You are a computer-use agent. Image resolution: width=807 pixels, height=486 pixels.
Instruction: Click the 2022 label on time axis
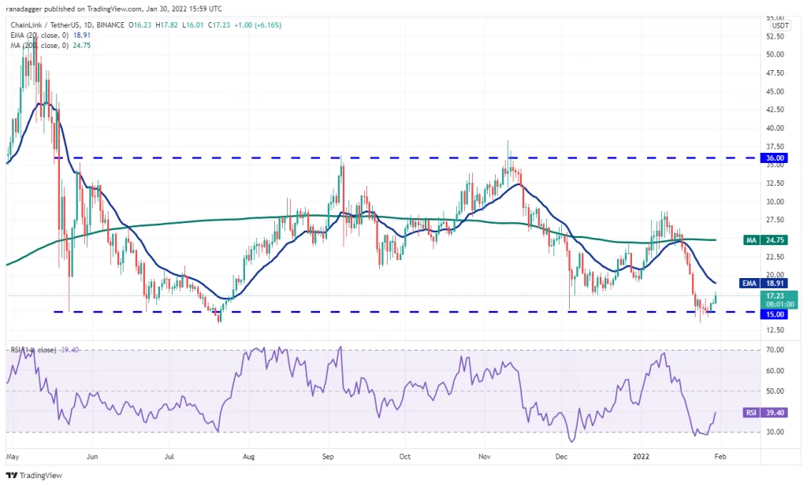click(641, 456)
